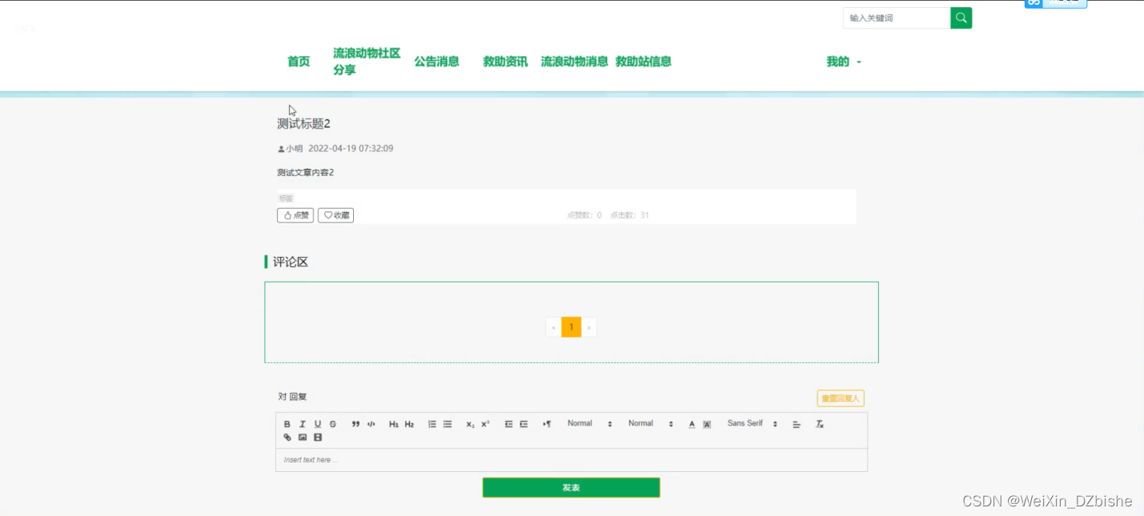Viewport: 1144px width, 516px height.
Task: Apply superscript formatting
Action: (x=485, y=424)
